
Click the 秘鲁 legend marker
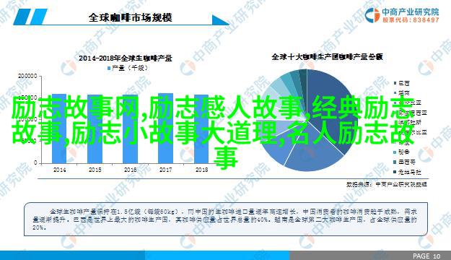point(395,152)
